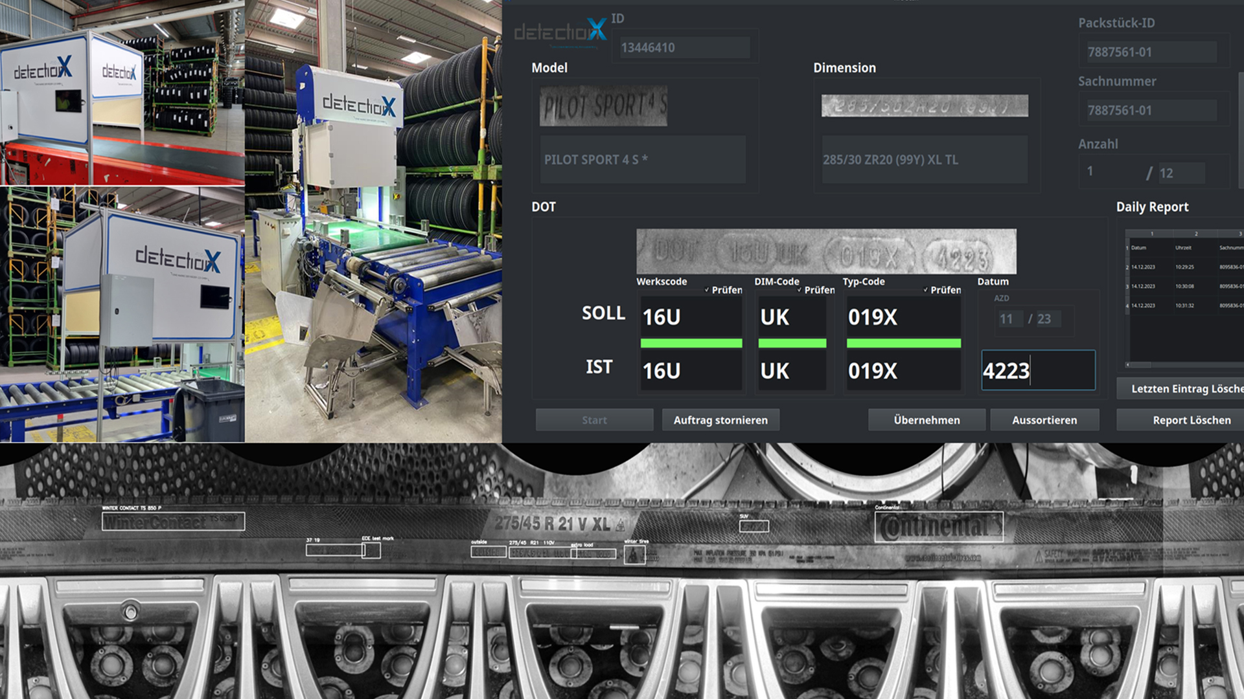Screen dimensions: 1244x699
Task: Click the Daily Report horizontal scrollbar
Action: 1185,365
